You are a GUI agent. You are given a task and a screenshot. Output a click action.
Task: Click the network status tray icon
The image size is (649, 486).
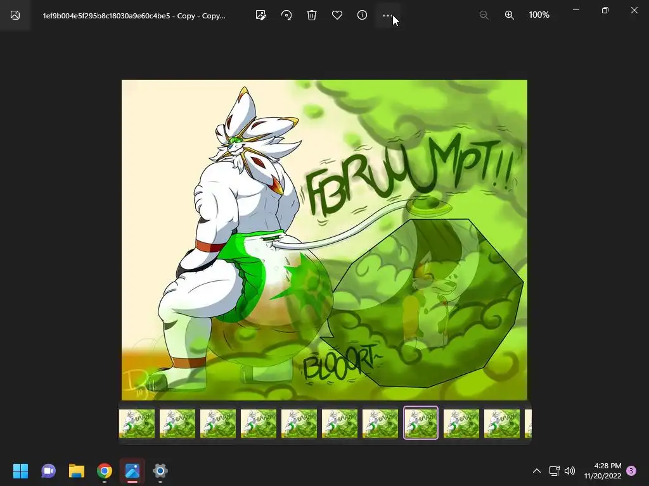point(554,471)
